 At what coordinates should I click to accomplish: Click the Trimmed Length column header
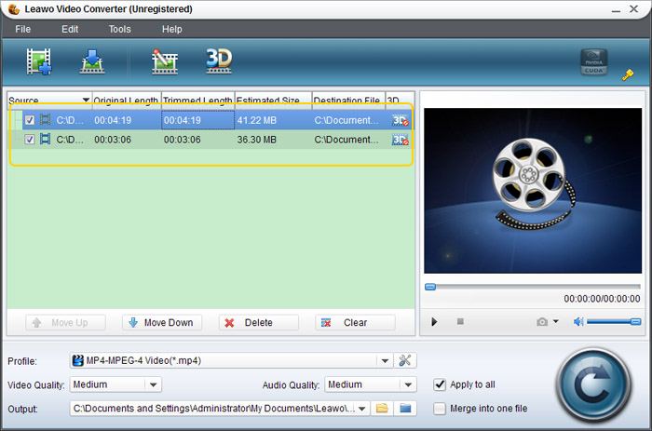[x=197, y=101]
